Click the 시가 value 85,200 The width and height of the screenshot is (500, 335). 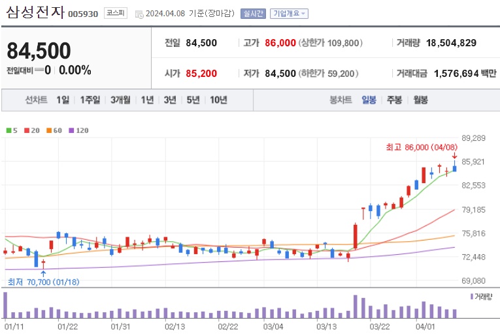coord(201,74)
